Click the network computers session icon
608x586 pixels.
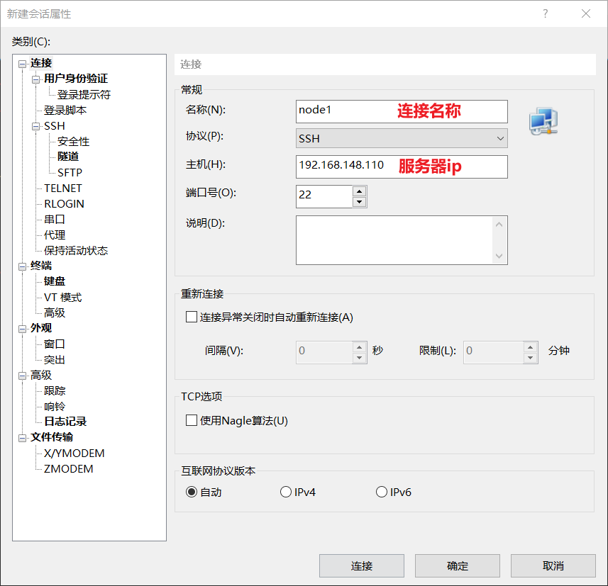pos(543,121)
